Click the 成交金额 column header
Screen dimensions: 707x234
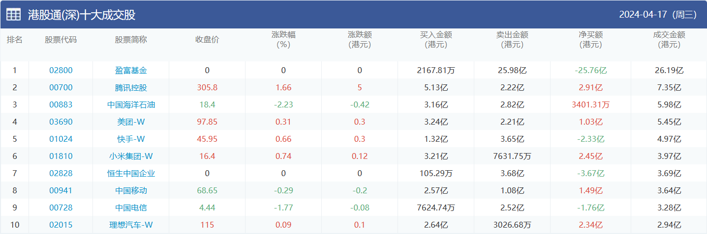point(669,40)
